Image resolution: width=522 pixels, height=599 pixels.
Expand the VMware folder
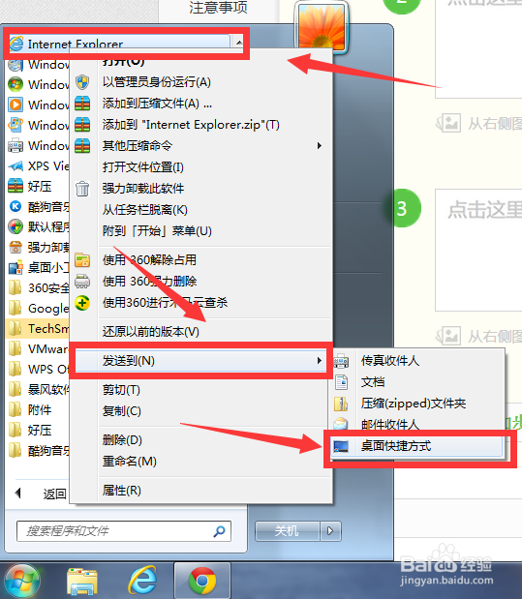coord(38,348)
